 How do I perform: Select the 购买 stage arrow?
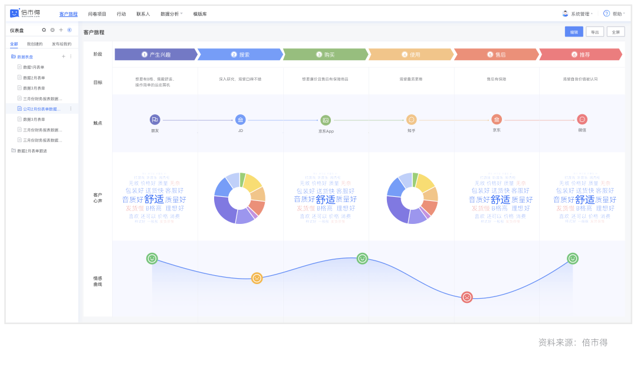point(326,54)
